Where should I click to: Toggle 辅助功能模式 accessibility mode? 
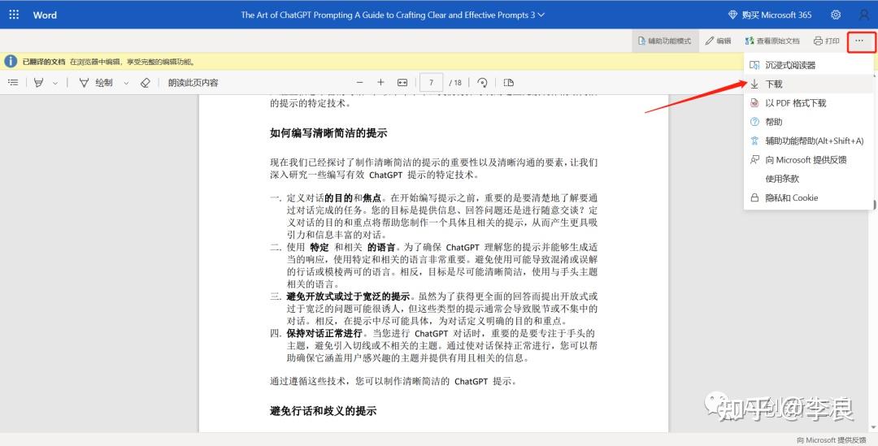coord(665,41)
